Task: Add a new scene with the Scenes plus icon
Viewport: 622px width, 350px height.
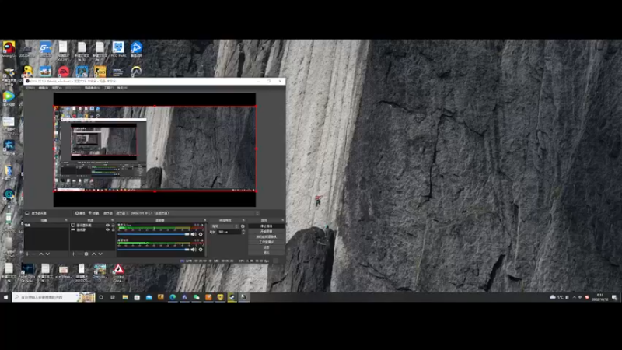Action: [x=27, y=254]
